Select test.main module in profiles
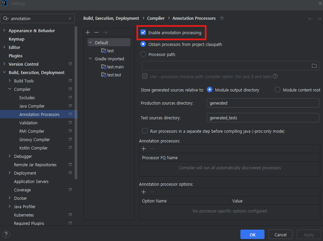Image resolution: width=323 pixels, height=241 pixels. [112, 67]
